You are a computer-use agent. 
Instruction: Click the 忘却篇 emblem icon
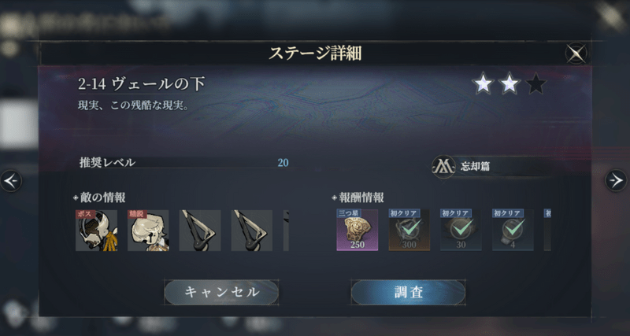point(443,167)
